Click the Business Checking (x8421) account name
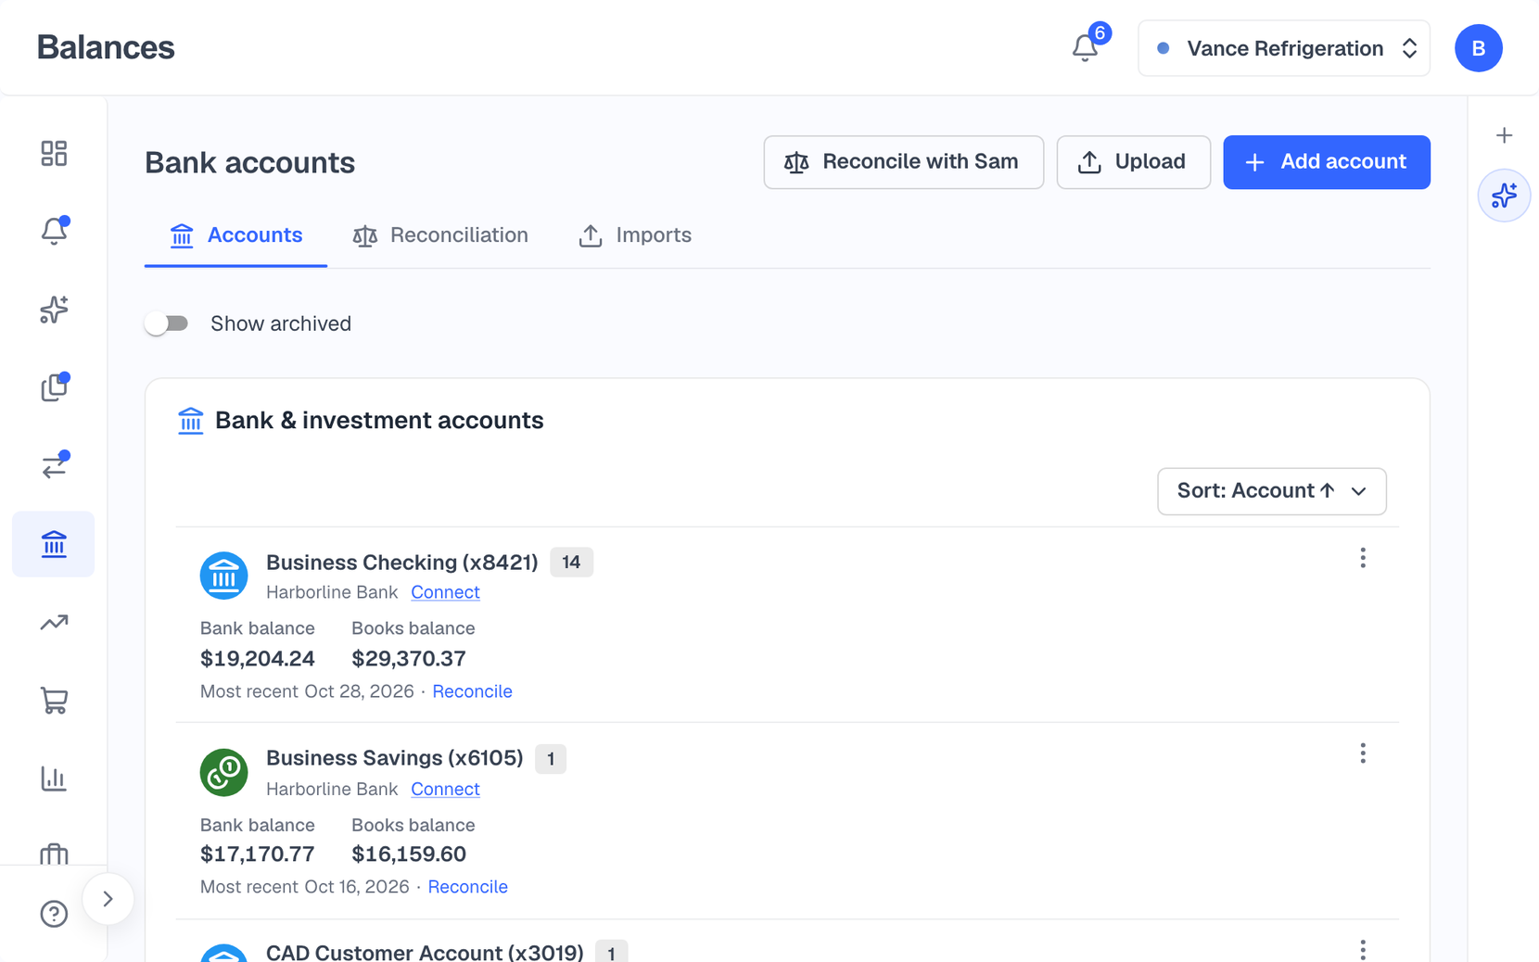The width and height of the screenshot is (1539, 962). [x=401, y=562]
